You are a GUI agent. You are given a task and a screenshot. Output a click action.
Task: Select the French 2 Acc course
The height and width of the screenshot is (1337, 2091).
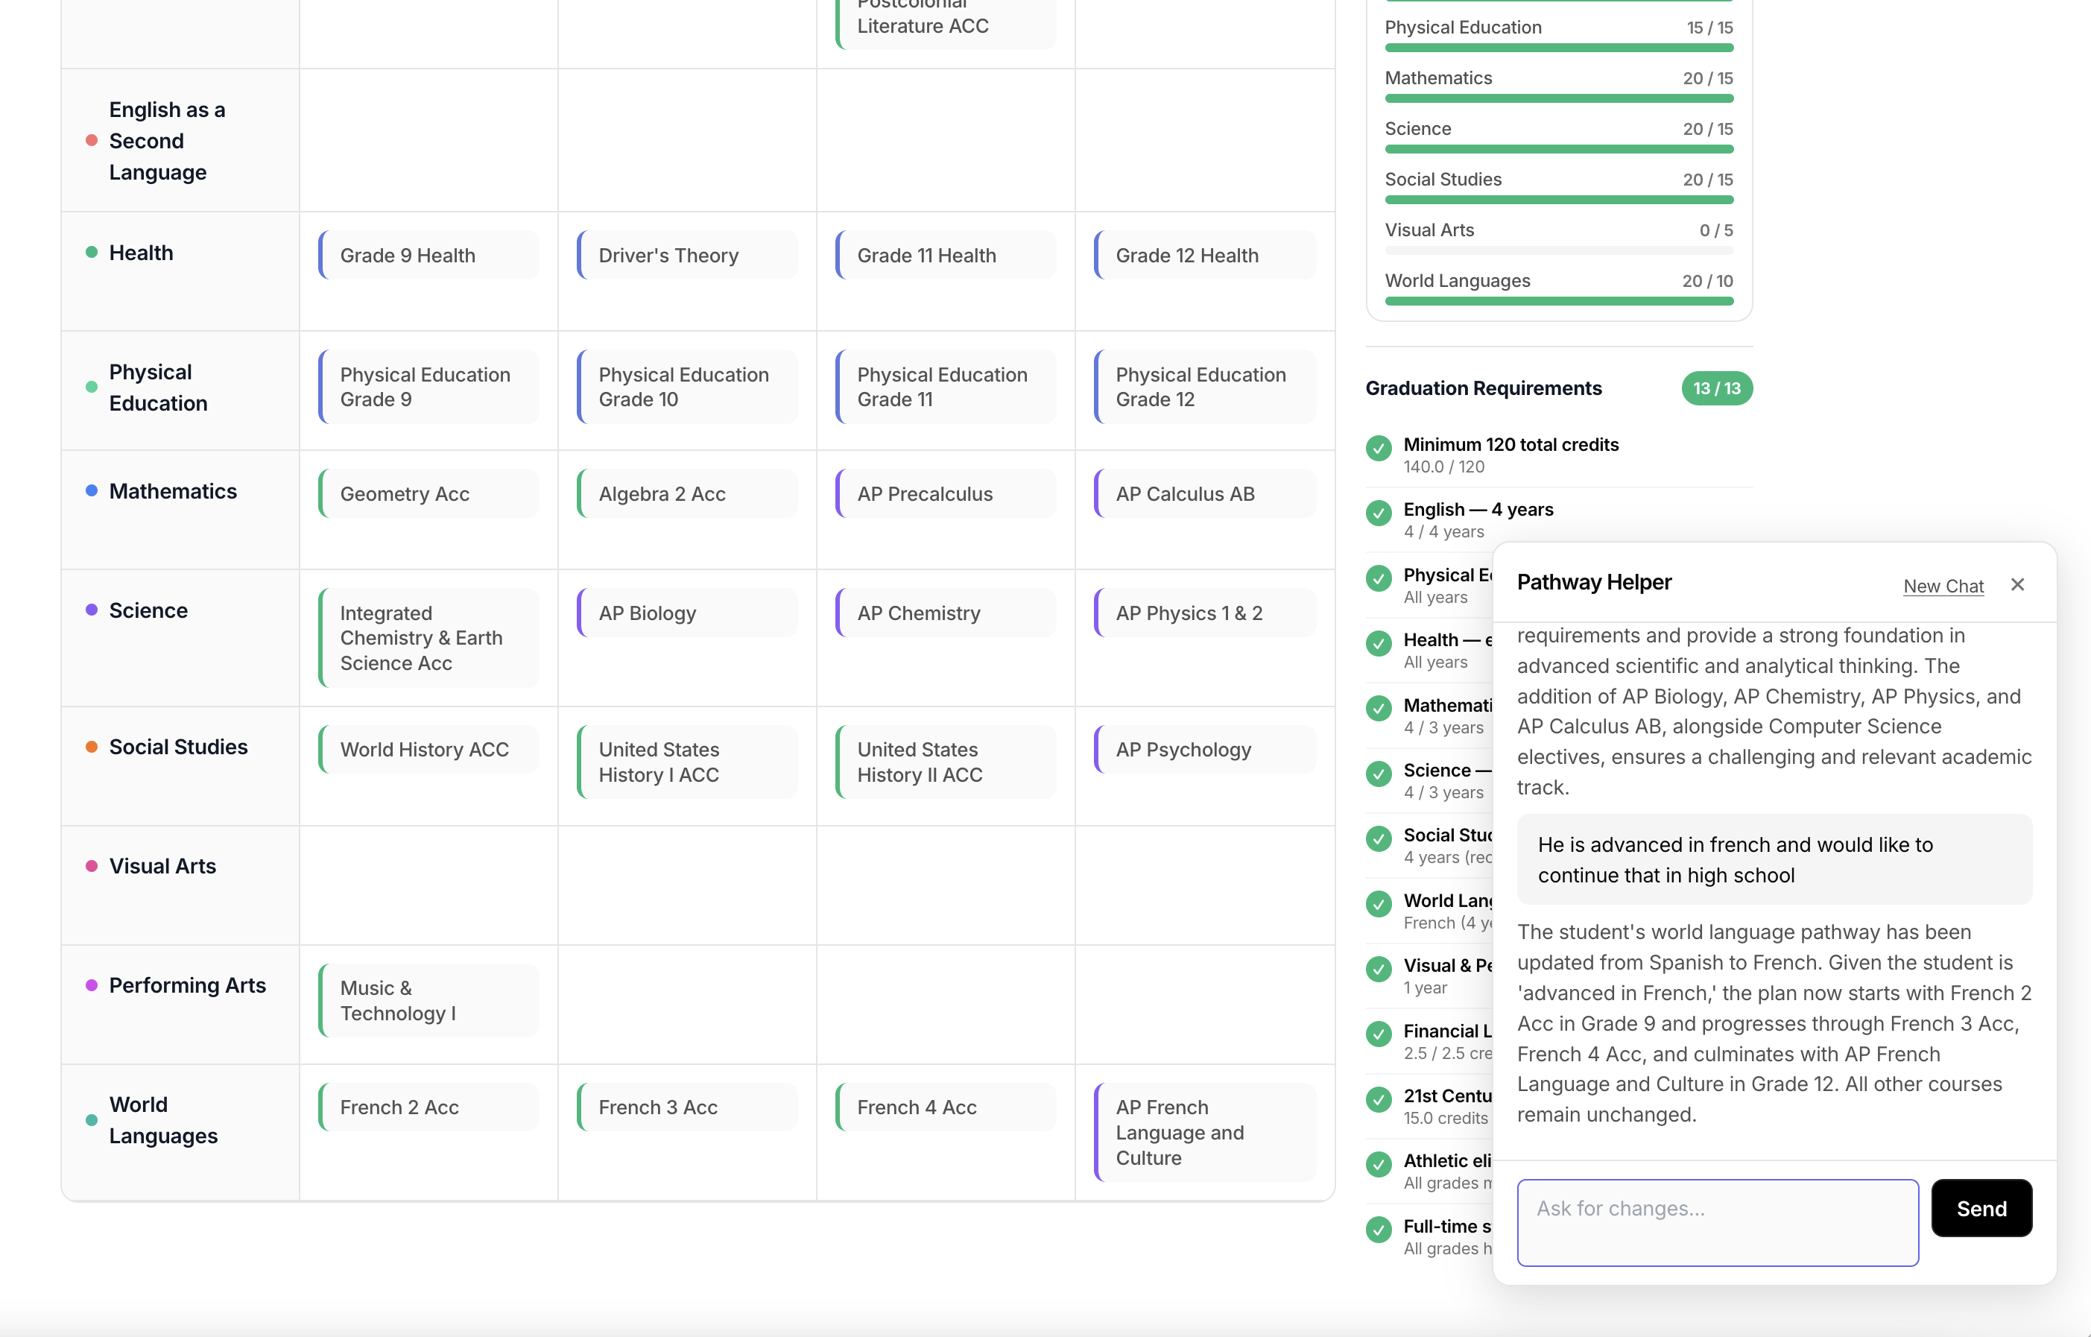coord(428,1107)
